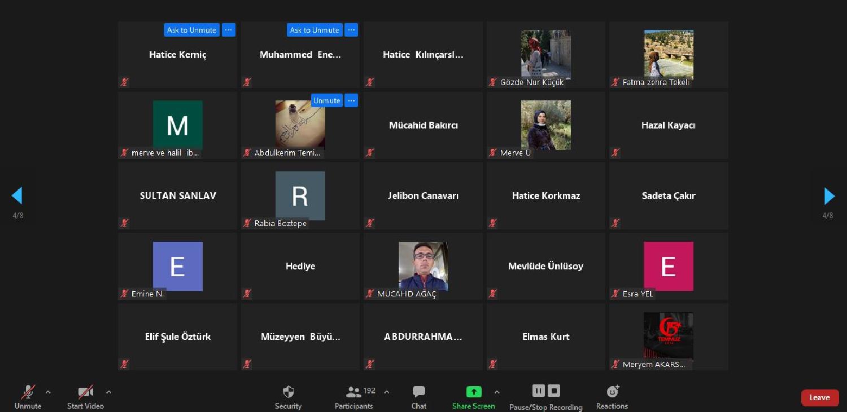847x412 pixels.
Task: Expand Share Screen options arrow
Action: (x=497, y=392)
